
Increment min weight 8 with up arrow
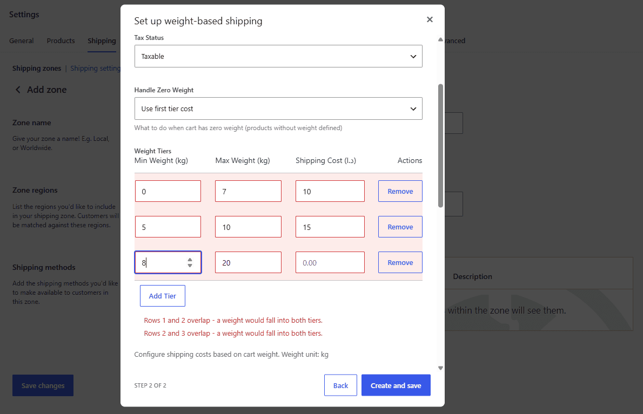tap(190, 260)
